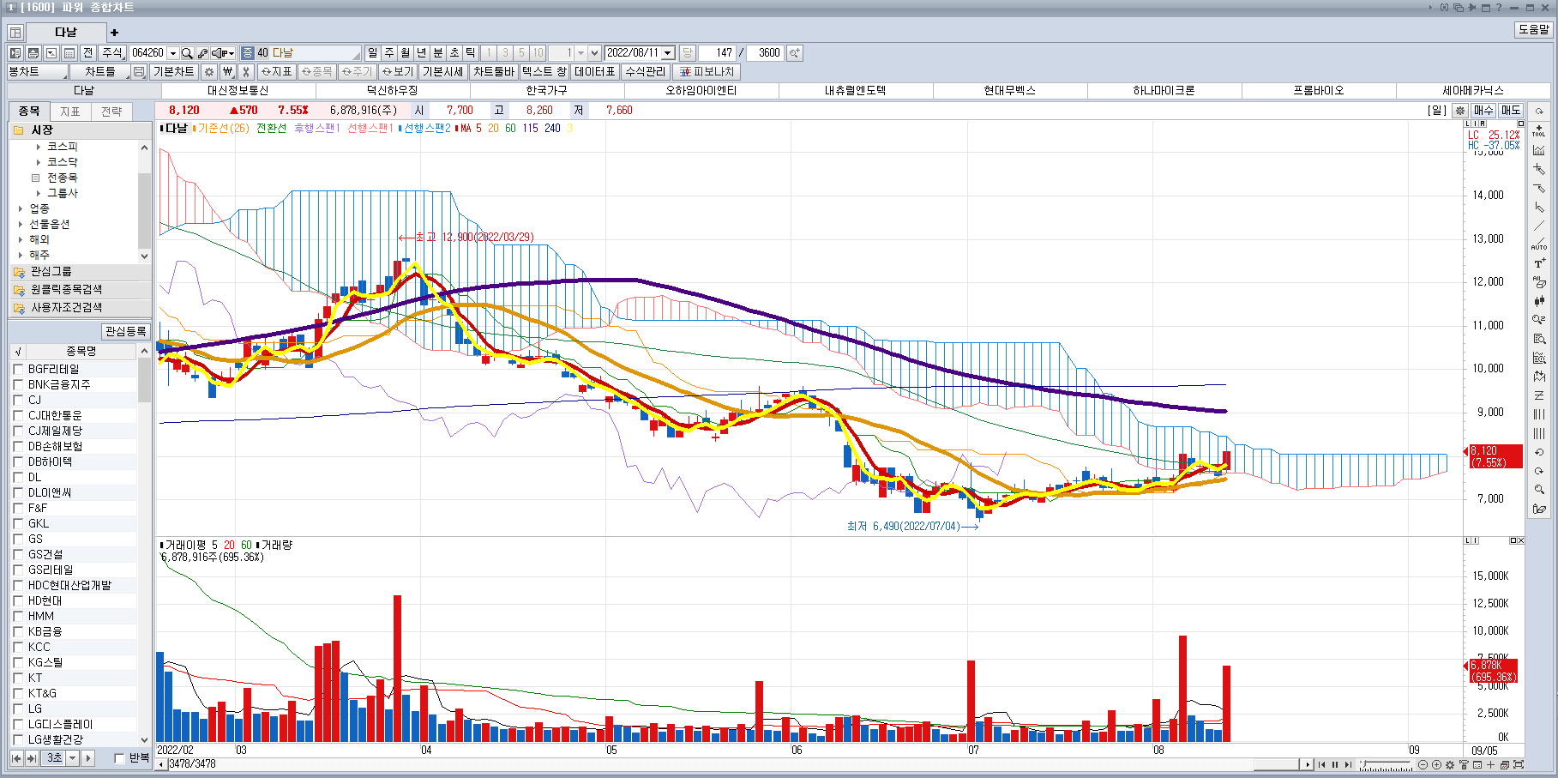The image size is (1558, 778).
Task: Click the 관심등록 button
Action: (126, 331)
